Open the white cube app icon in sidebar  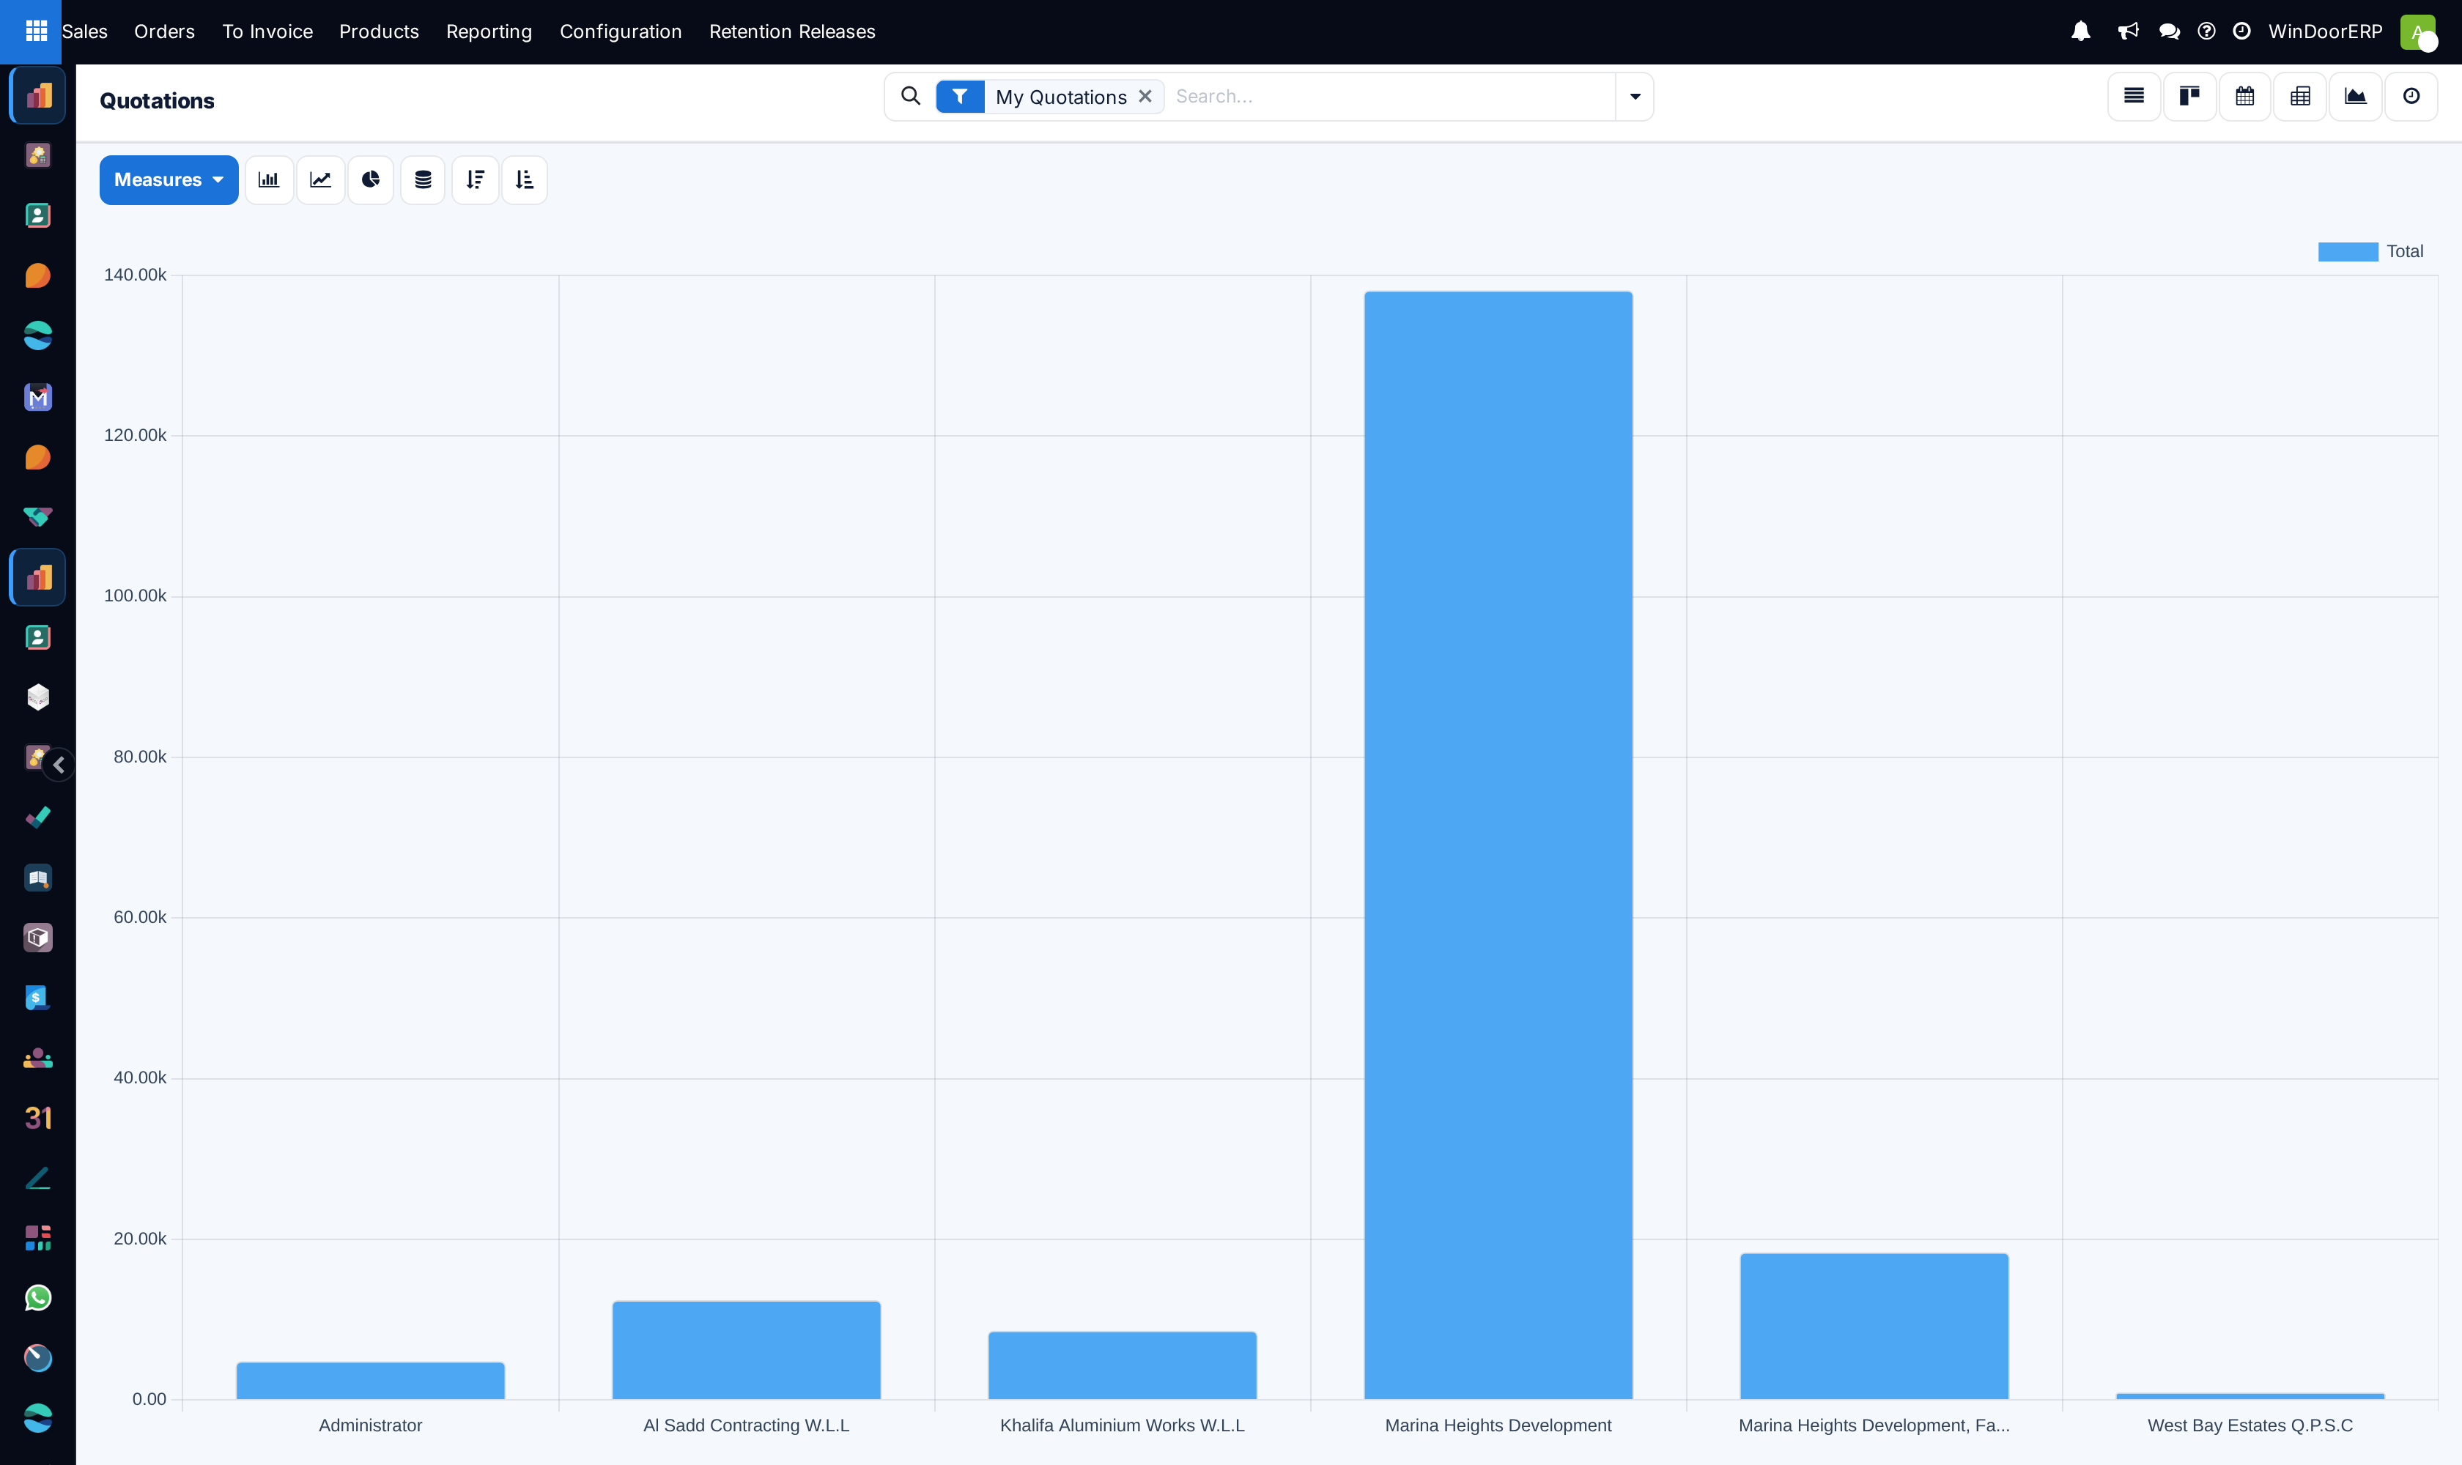(37, 698)
